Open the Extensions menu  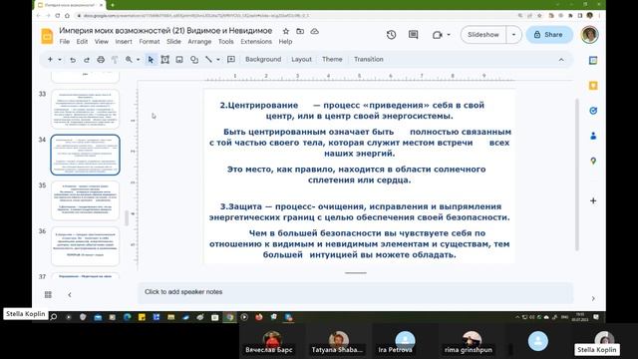pyautogui.click(x=256, y=42)
